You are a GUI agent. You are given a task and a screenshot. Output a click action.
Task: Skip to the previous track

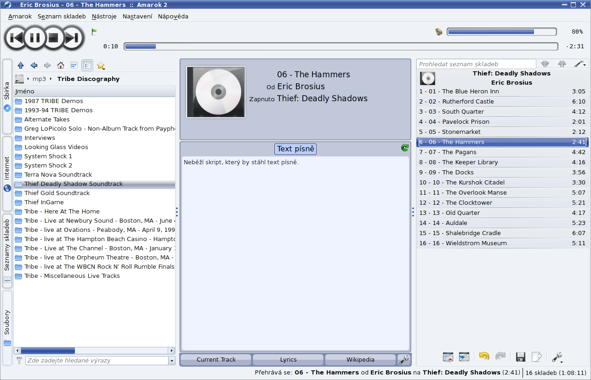(17, 38)
